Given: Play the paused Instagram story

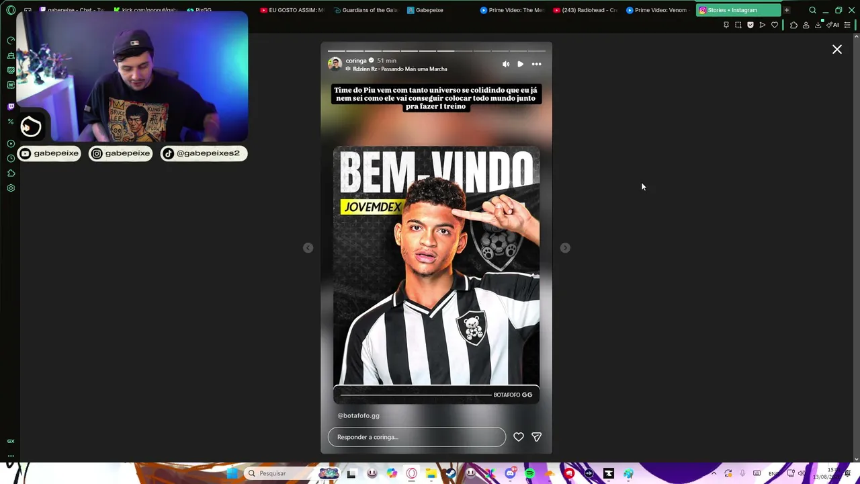Looking at the screenshot, I should coord(520,64).
